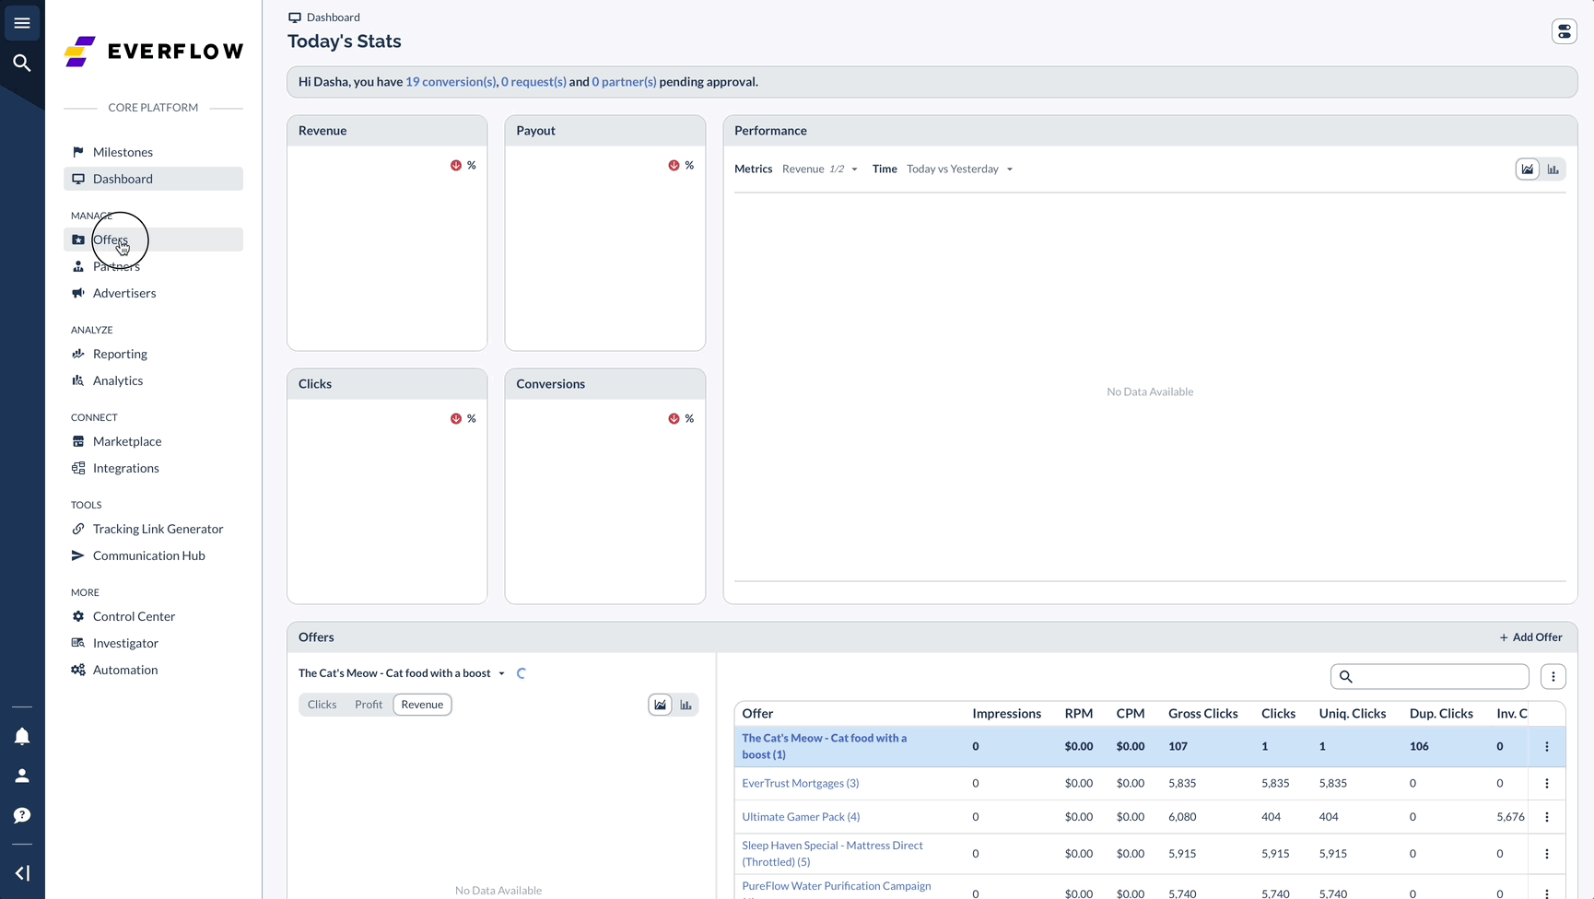Sort by the Dup. Clicks column header
This screenshot has width=1594, height=899.
pos(1441,714)
